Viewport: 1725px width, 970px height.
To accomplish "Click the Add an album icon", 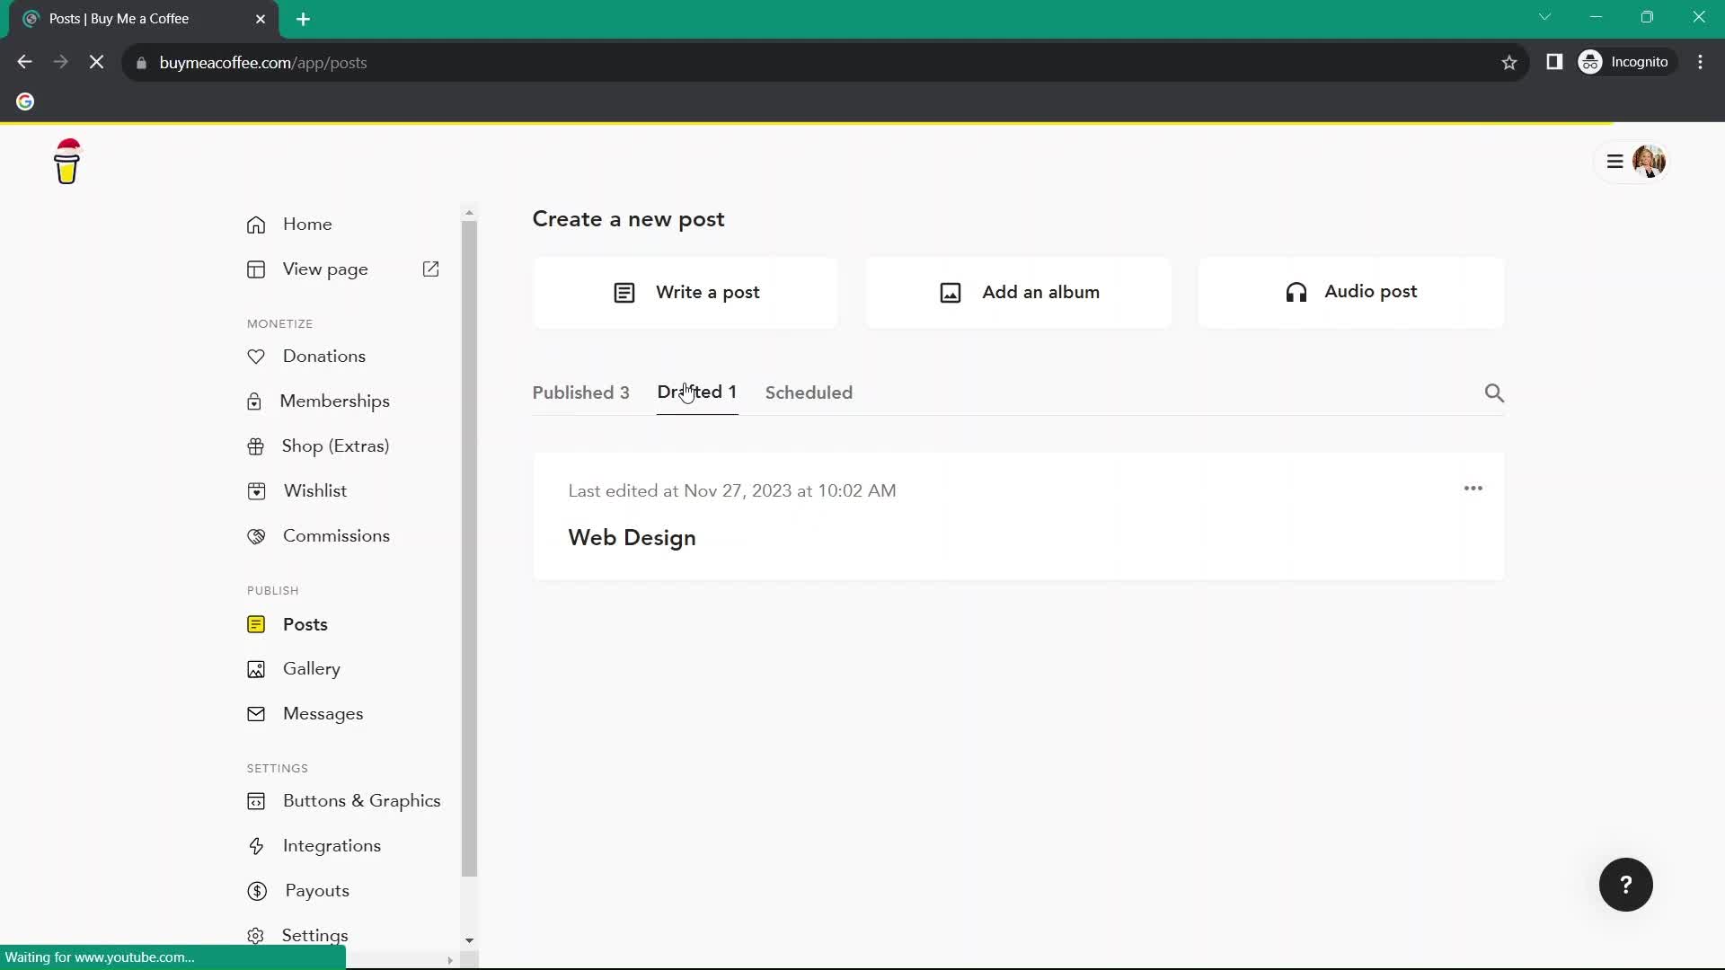I will 951,291.
